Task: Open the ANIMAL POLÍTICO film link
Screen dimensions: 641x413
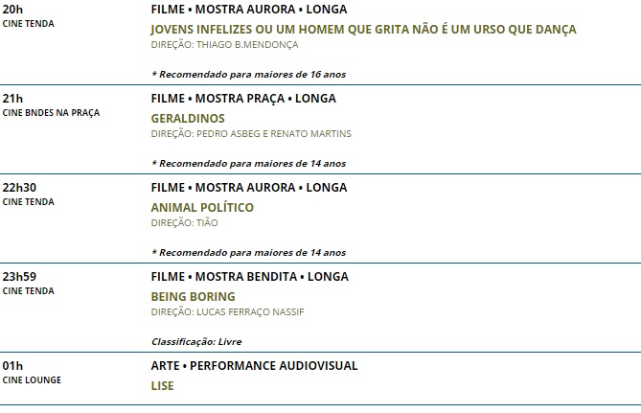Action: click(202, 207)
